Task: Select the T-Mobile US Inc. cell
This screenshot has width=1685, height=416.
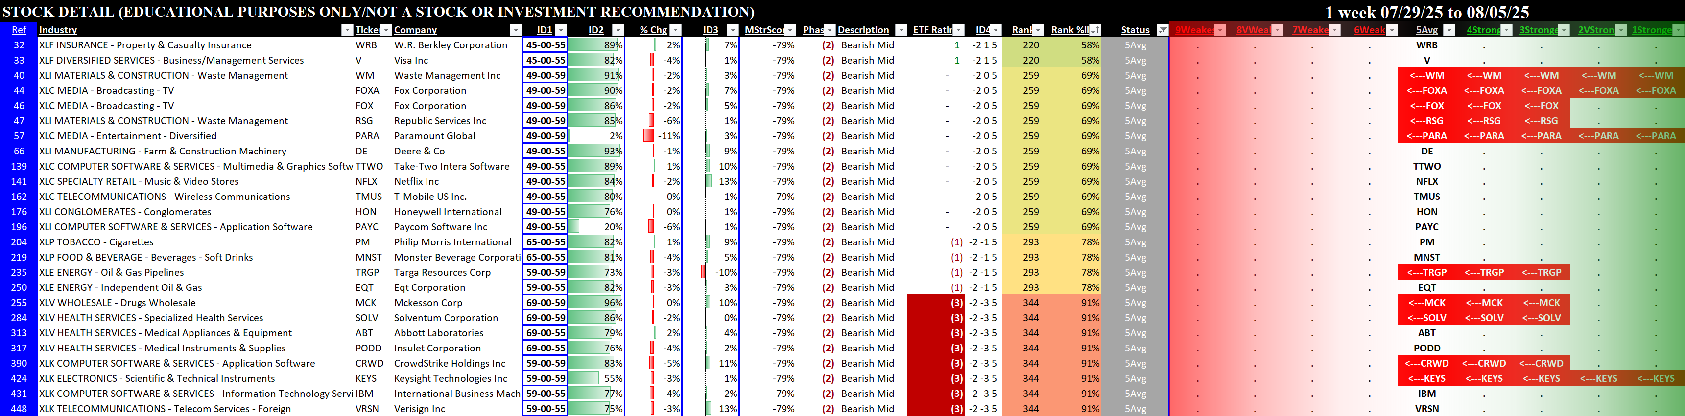Action: (457, 197)
